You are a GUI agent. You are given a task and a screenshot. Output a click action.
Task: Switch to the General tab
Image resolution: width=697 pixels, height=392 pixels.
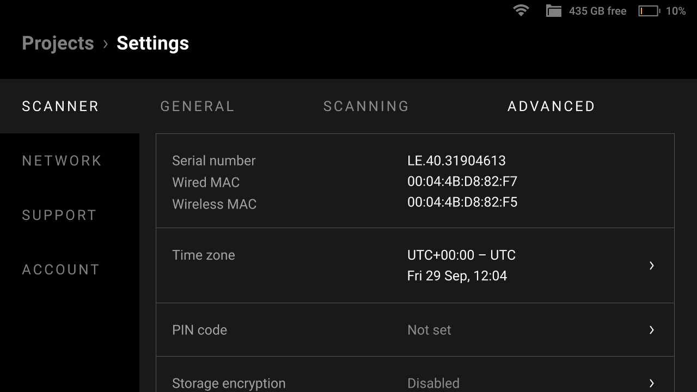(197, 106)
